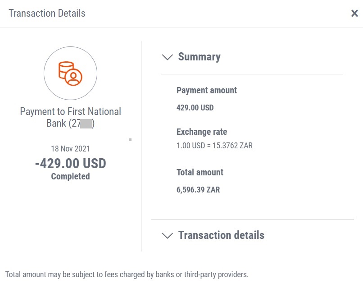Viewport: 363px width, 284px height.
Task: Click the Completed status label
Action: pos(70,177)
